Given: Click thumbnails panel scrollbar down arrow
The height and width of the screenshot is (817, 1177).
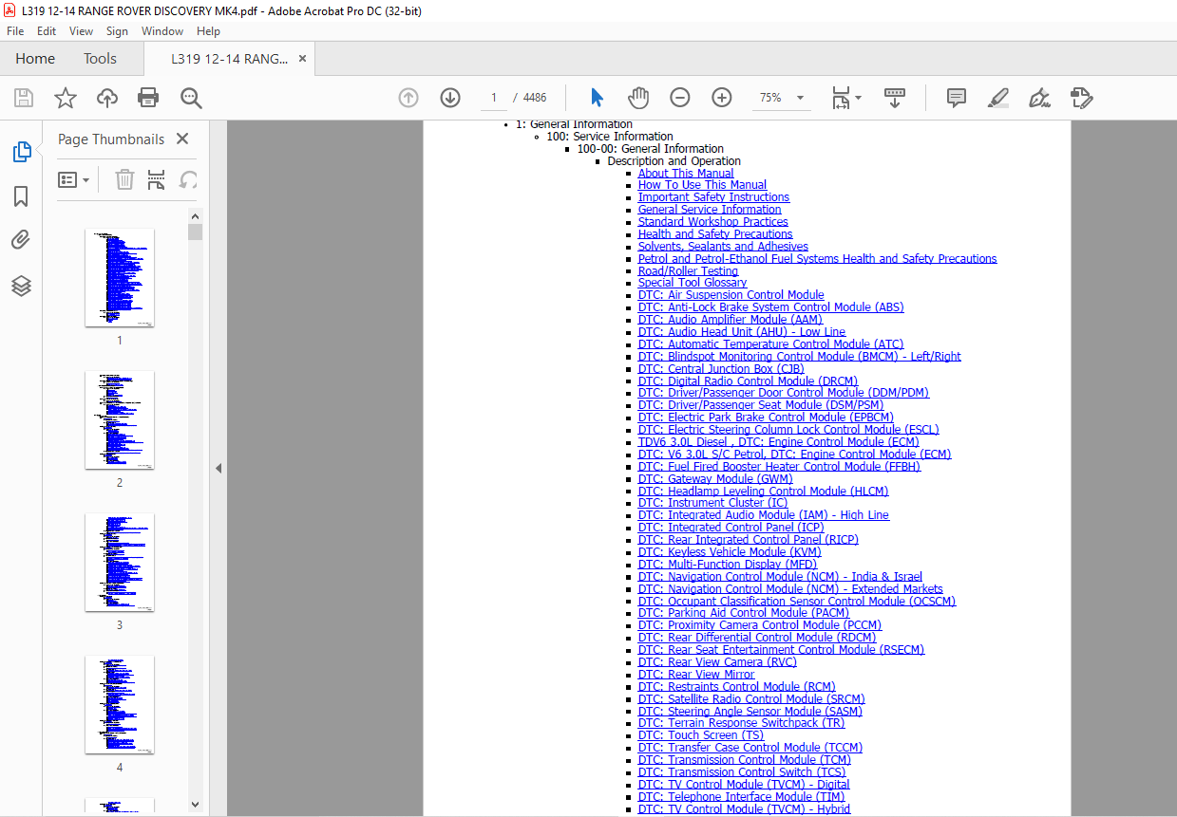Looking at the screenshot, I should pyautogui.click(x=195, y=804).
